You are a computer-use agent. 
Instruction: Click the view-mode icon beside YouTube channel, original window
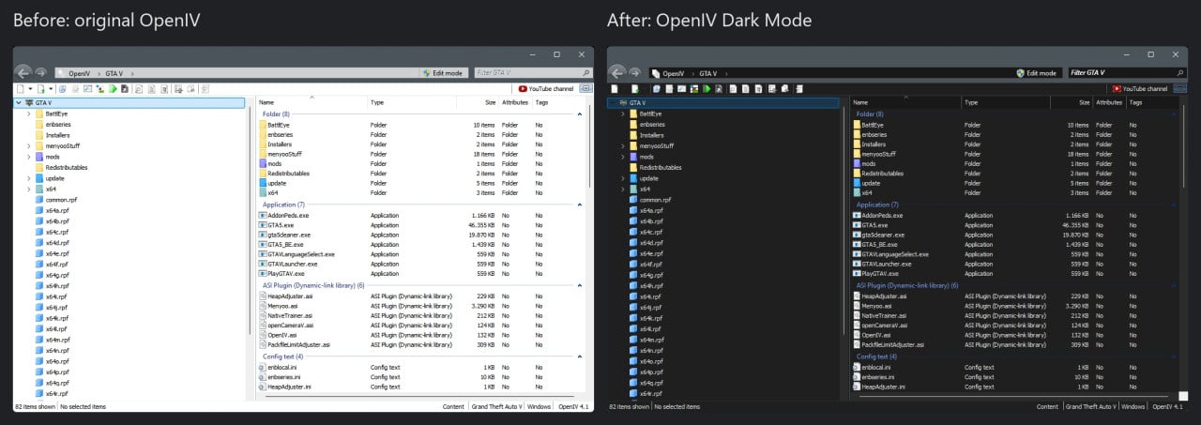tap(586, 89)
